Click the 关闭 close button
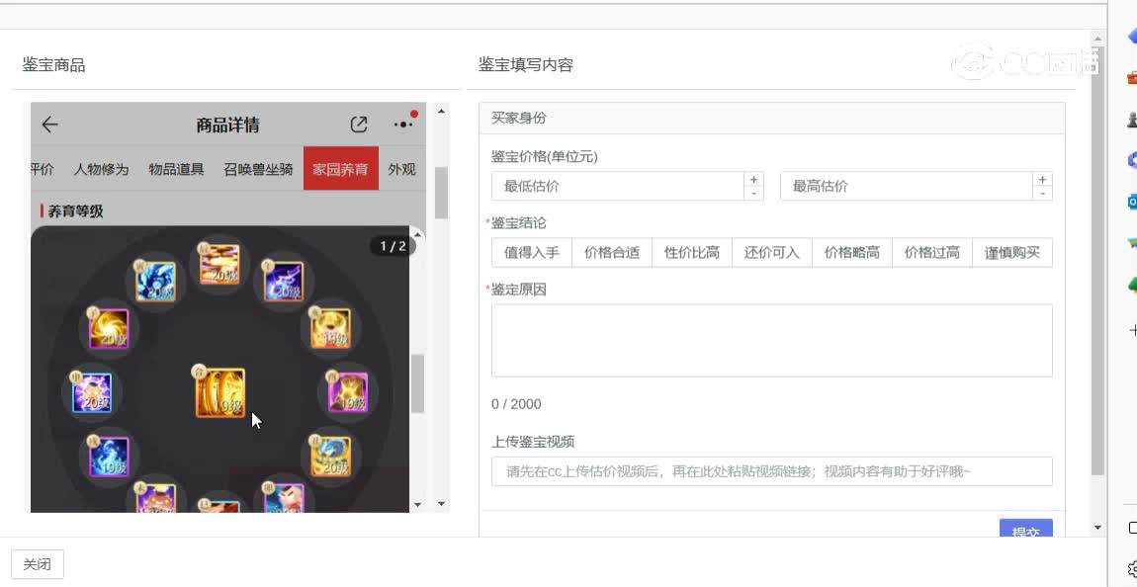This screenshot has height=587, width=1137. point(37,564)
